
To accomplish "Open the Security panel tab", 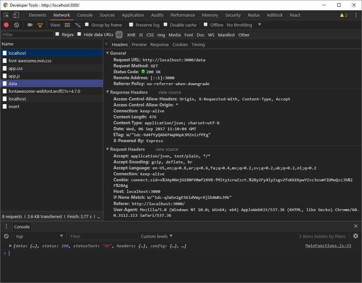I will tap(233, 15).
